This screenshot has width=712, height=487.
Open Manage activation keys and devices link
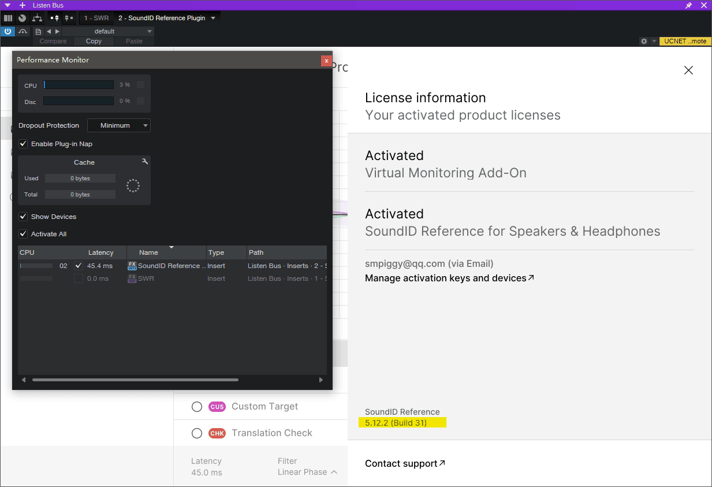449,278
